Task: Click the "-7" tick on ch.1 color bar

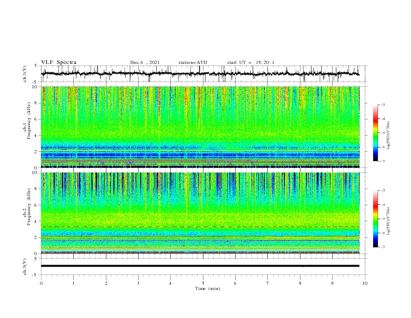Action: [x=383, y=161]
